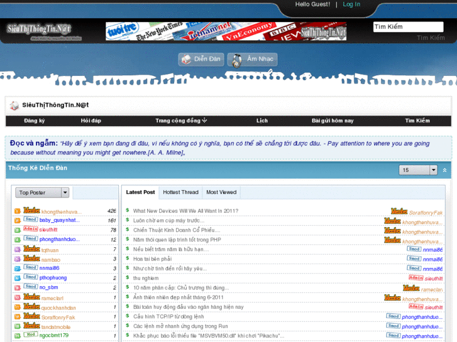
Task: Open thread Khắc phục báo lỗi thiếu file MSVBVM50.dll
Action: point(209,336)
